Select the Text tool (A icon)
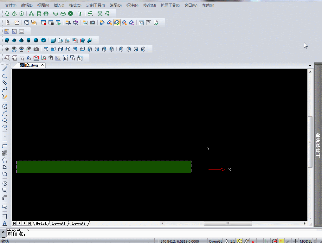322x243 pixels. [5, 223]
